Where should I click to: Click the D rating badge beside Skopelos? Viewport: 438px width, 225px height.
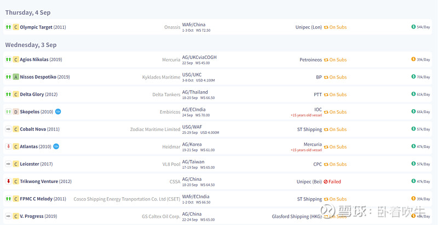click(x=16, y=111)
